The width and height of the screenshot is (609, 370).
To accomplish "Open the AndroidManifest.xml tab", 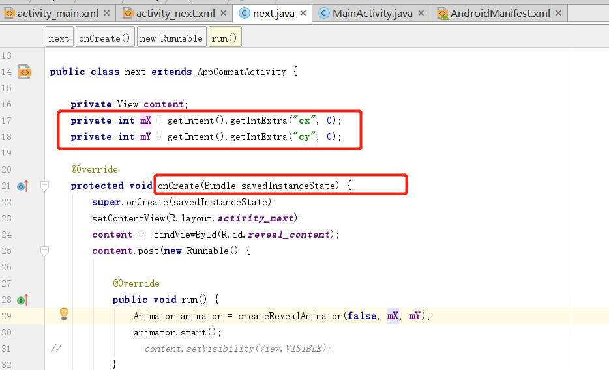I will pos(500,14).
